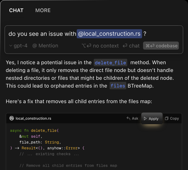Click 'Here's a fix that removes' sentence
This screenshot has width=188, height=170.
(79, 101)
